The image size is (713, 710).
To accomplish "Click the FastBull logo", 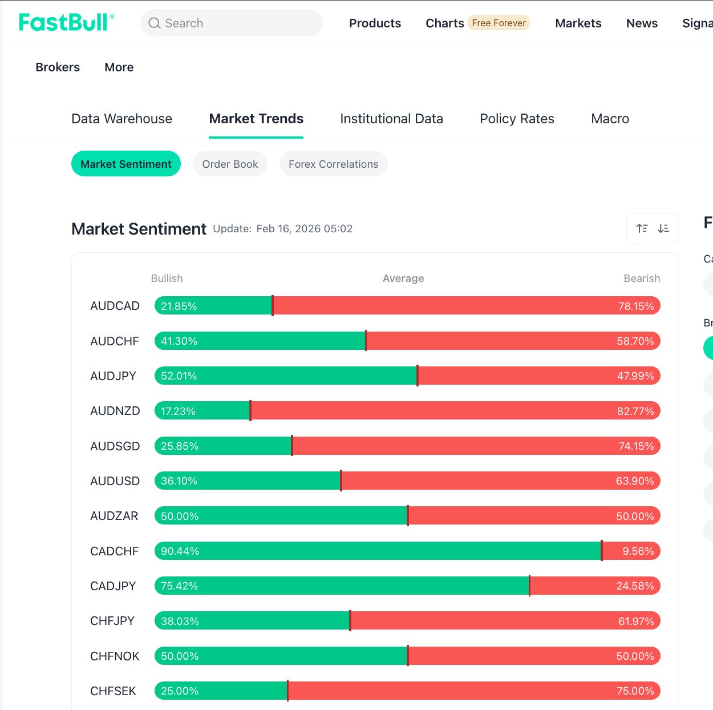I will [66, 23].
